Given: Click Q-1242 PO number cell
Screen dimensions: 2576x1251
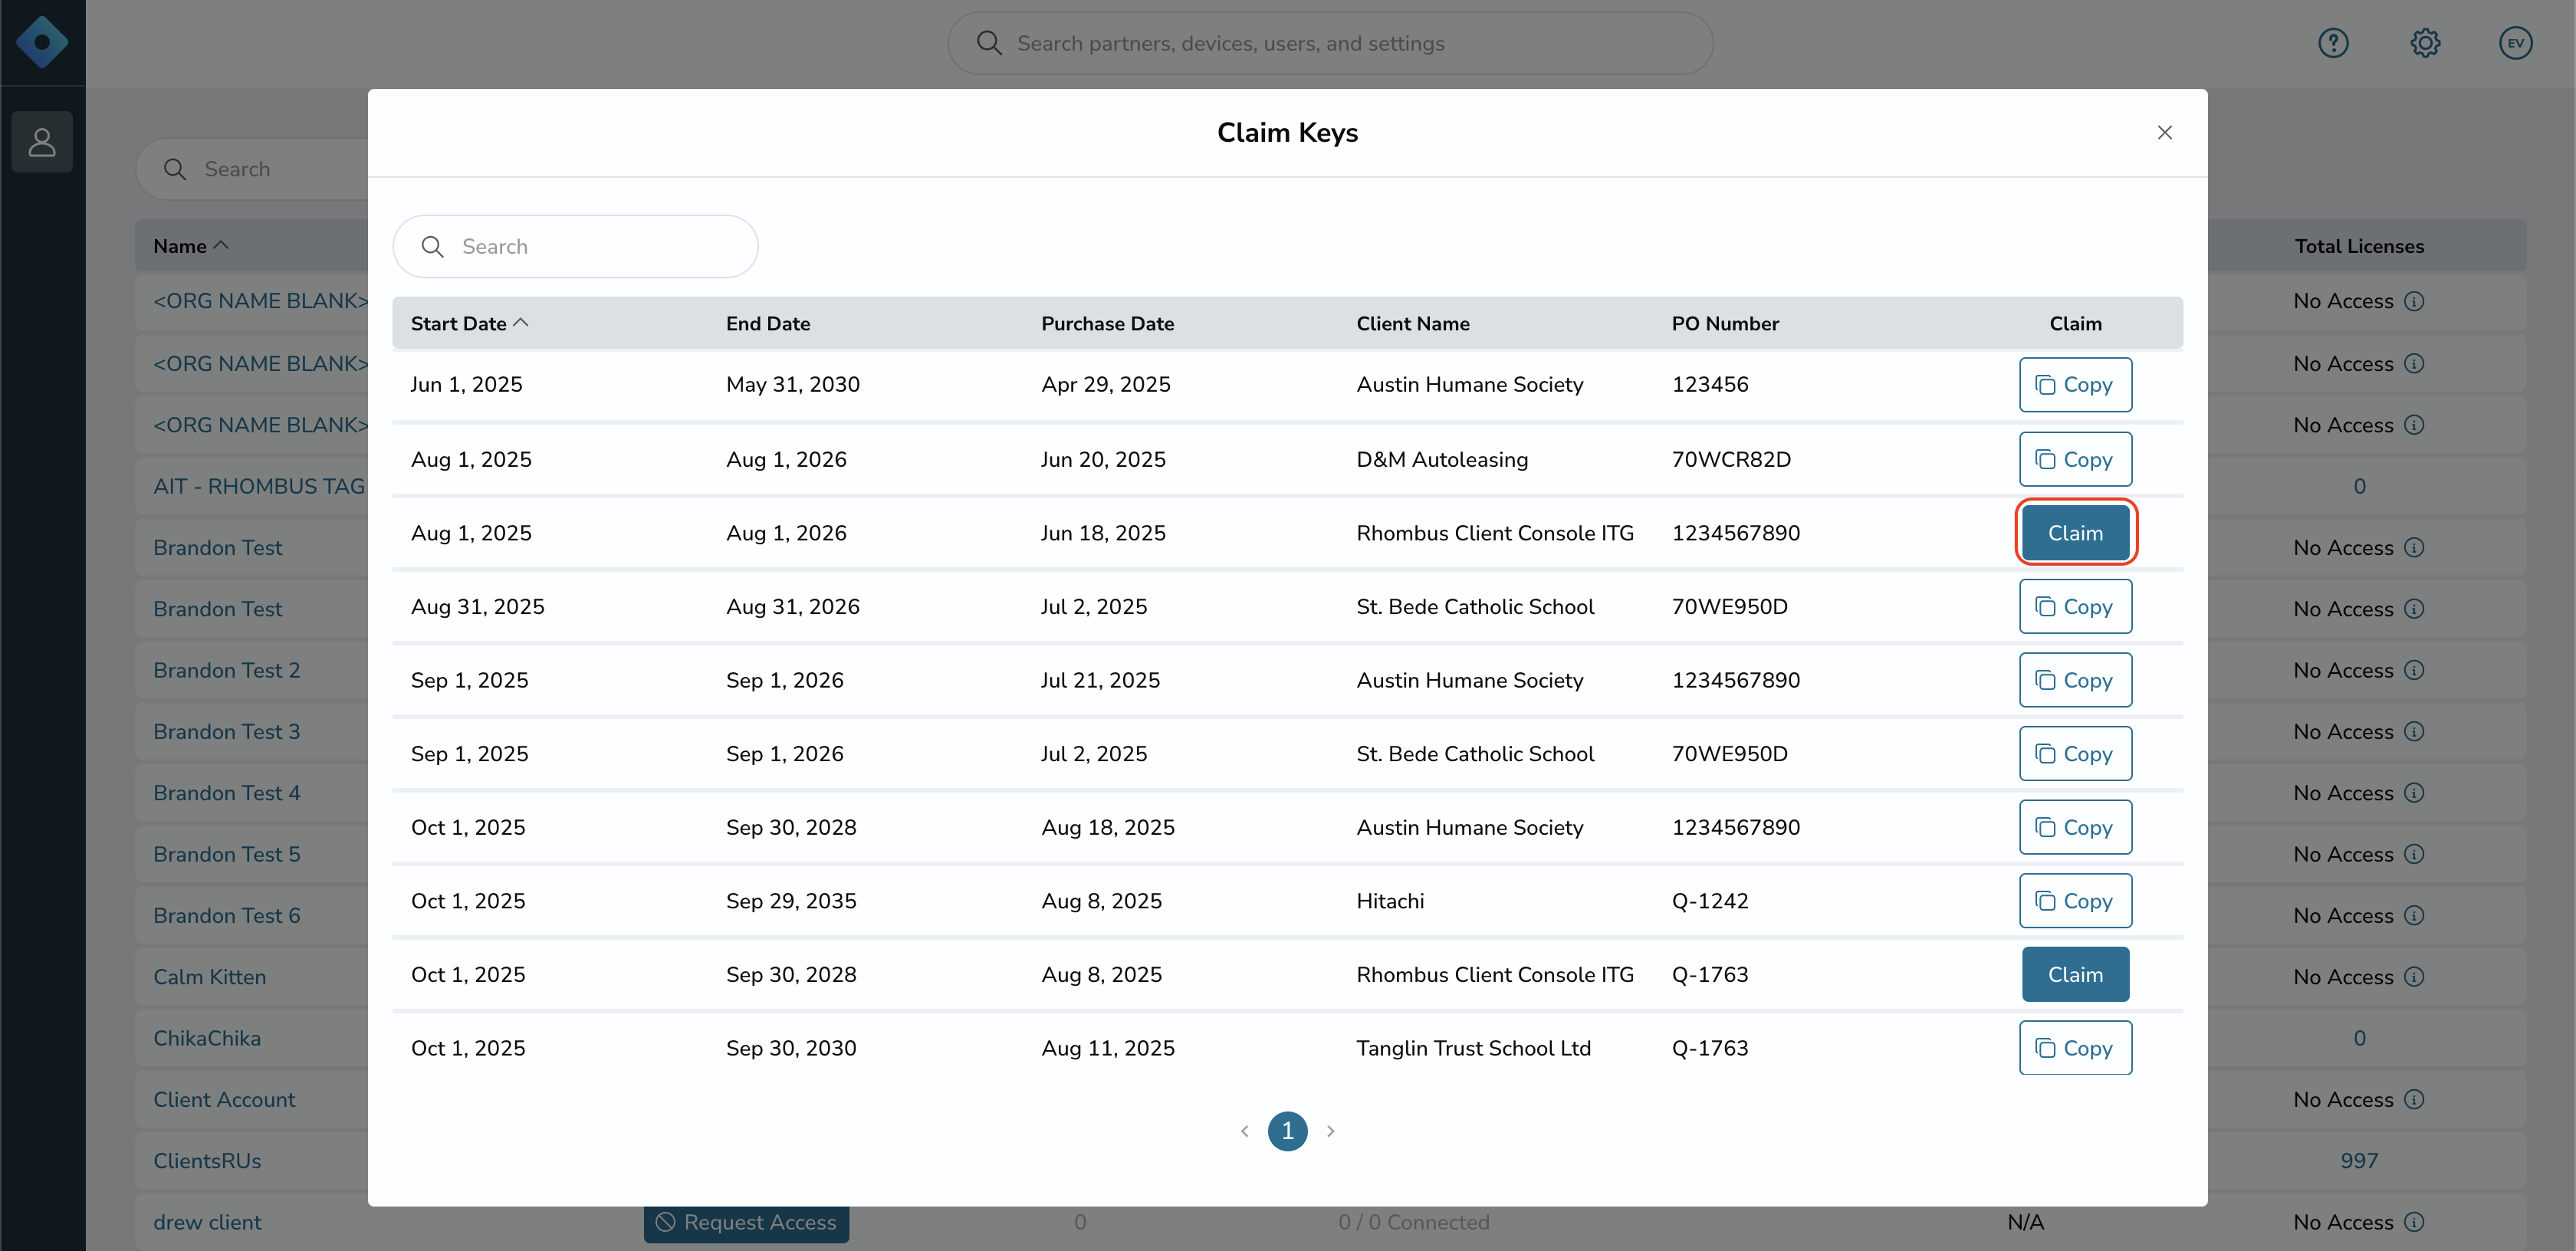Looking at the screenshot, I should pos(1710,901).
